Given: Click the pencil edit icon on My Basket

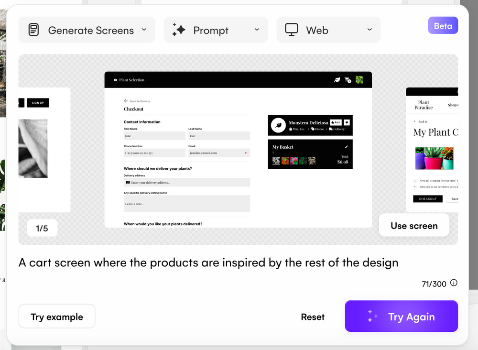Looking at the screenshot, I should click(347, 147).
